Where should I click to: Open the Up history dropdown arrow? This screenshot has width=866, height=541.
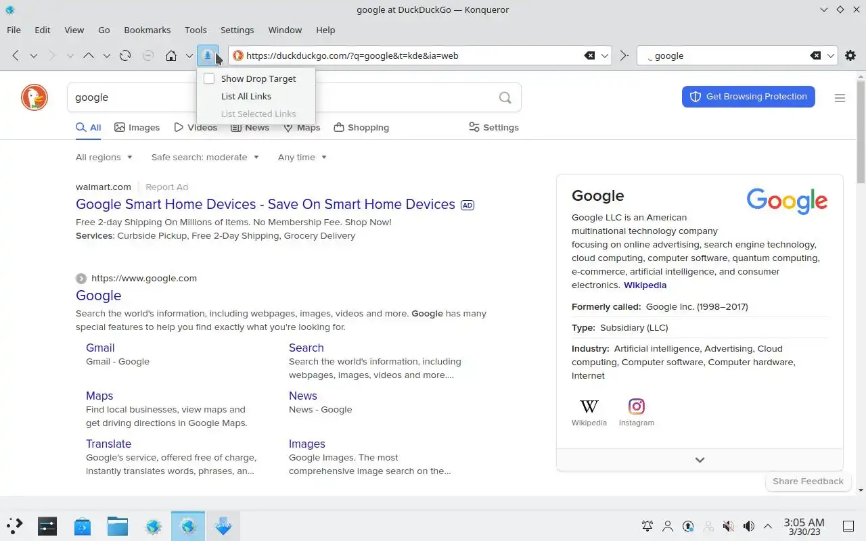(x=106, y=55)
